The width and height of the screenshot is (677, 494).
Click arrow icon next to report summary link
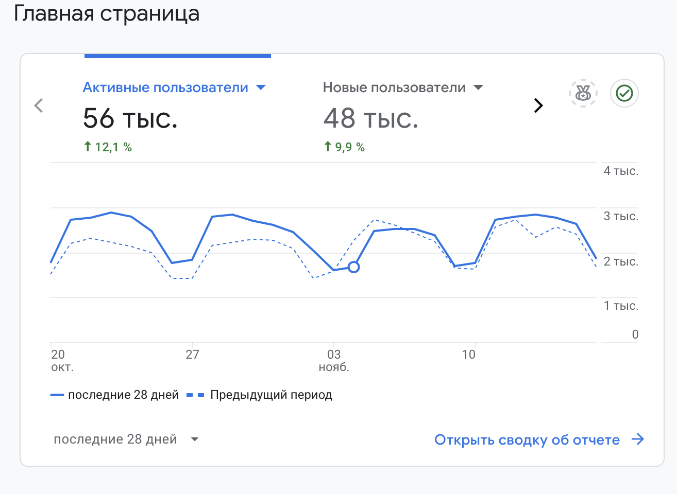pyautogui.click(x=638, y=439)
